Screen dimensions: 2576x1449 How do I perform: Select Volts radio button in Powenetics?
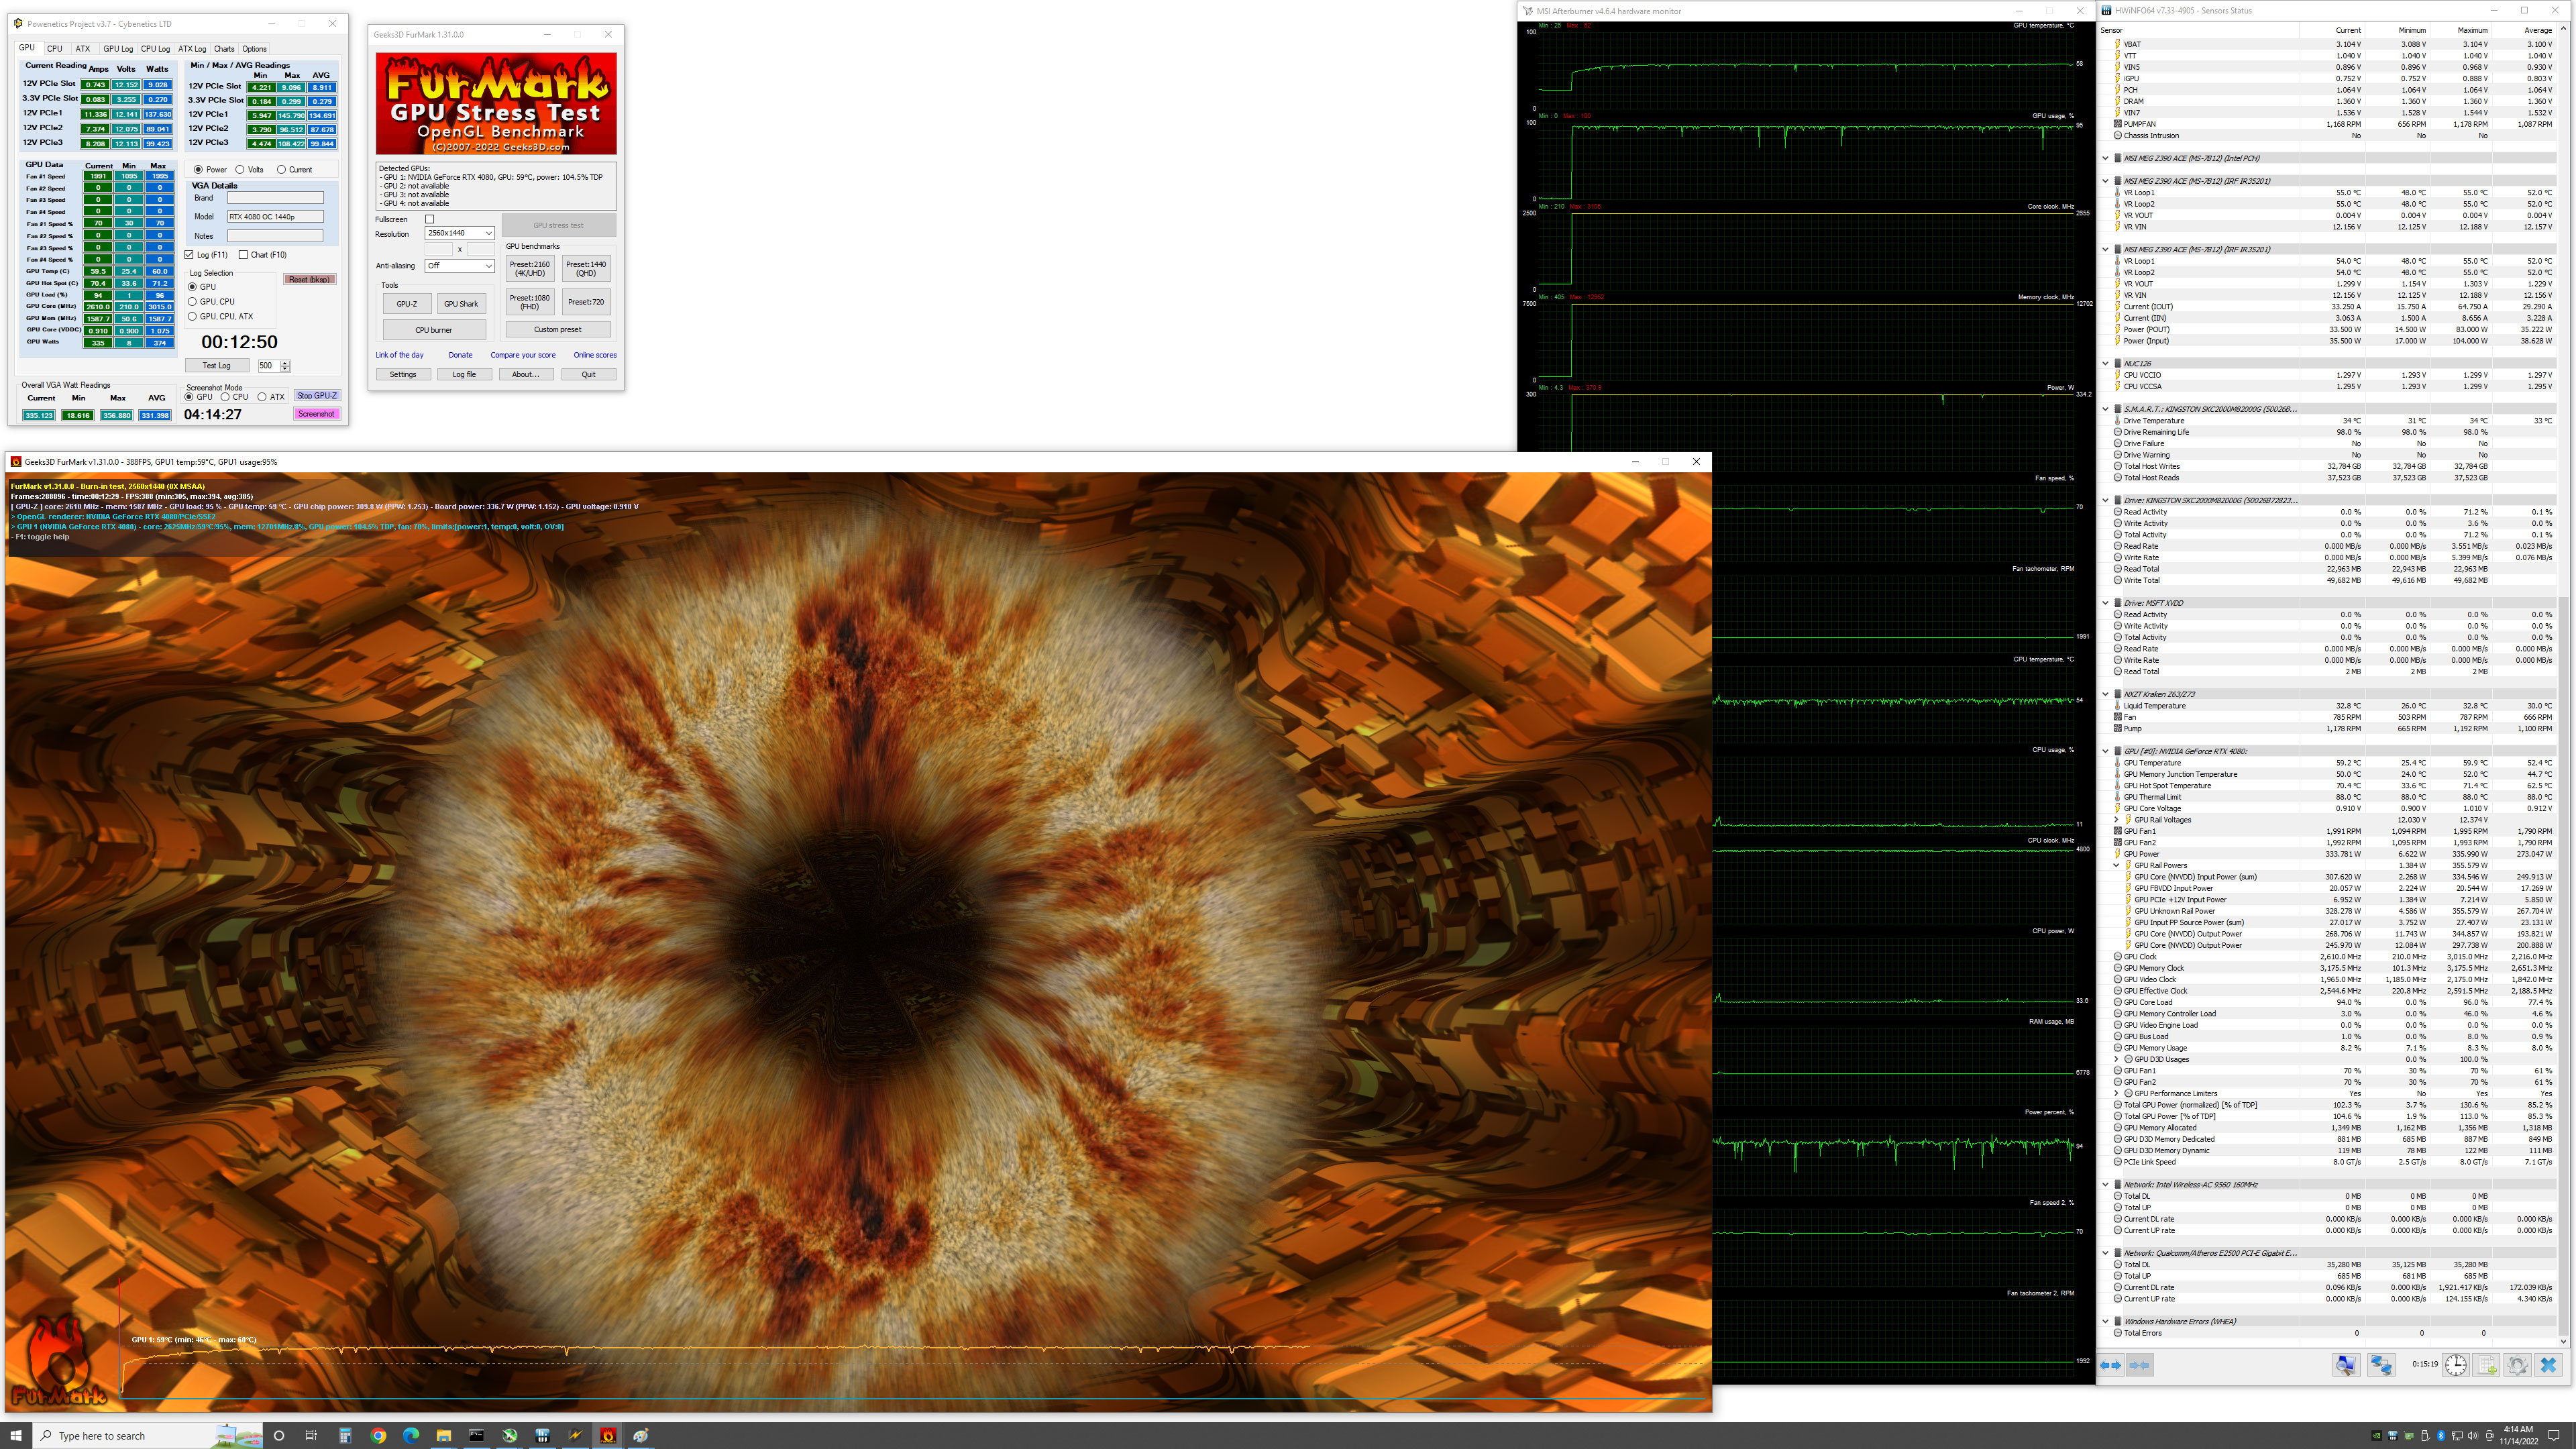tap(240, 169)
